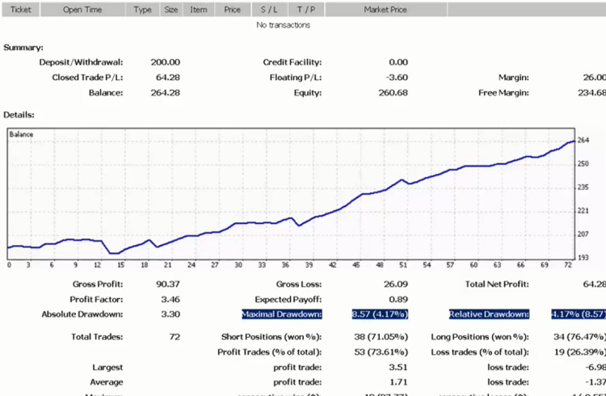Sort by Open Time column header

point(82,10)
